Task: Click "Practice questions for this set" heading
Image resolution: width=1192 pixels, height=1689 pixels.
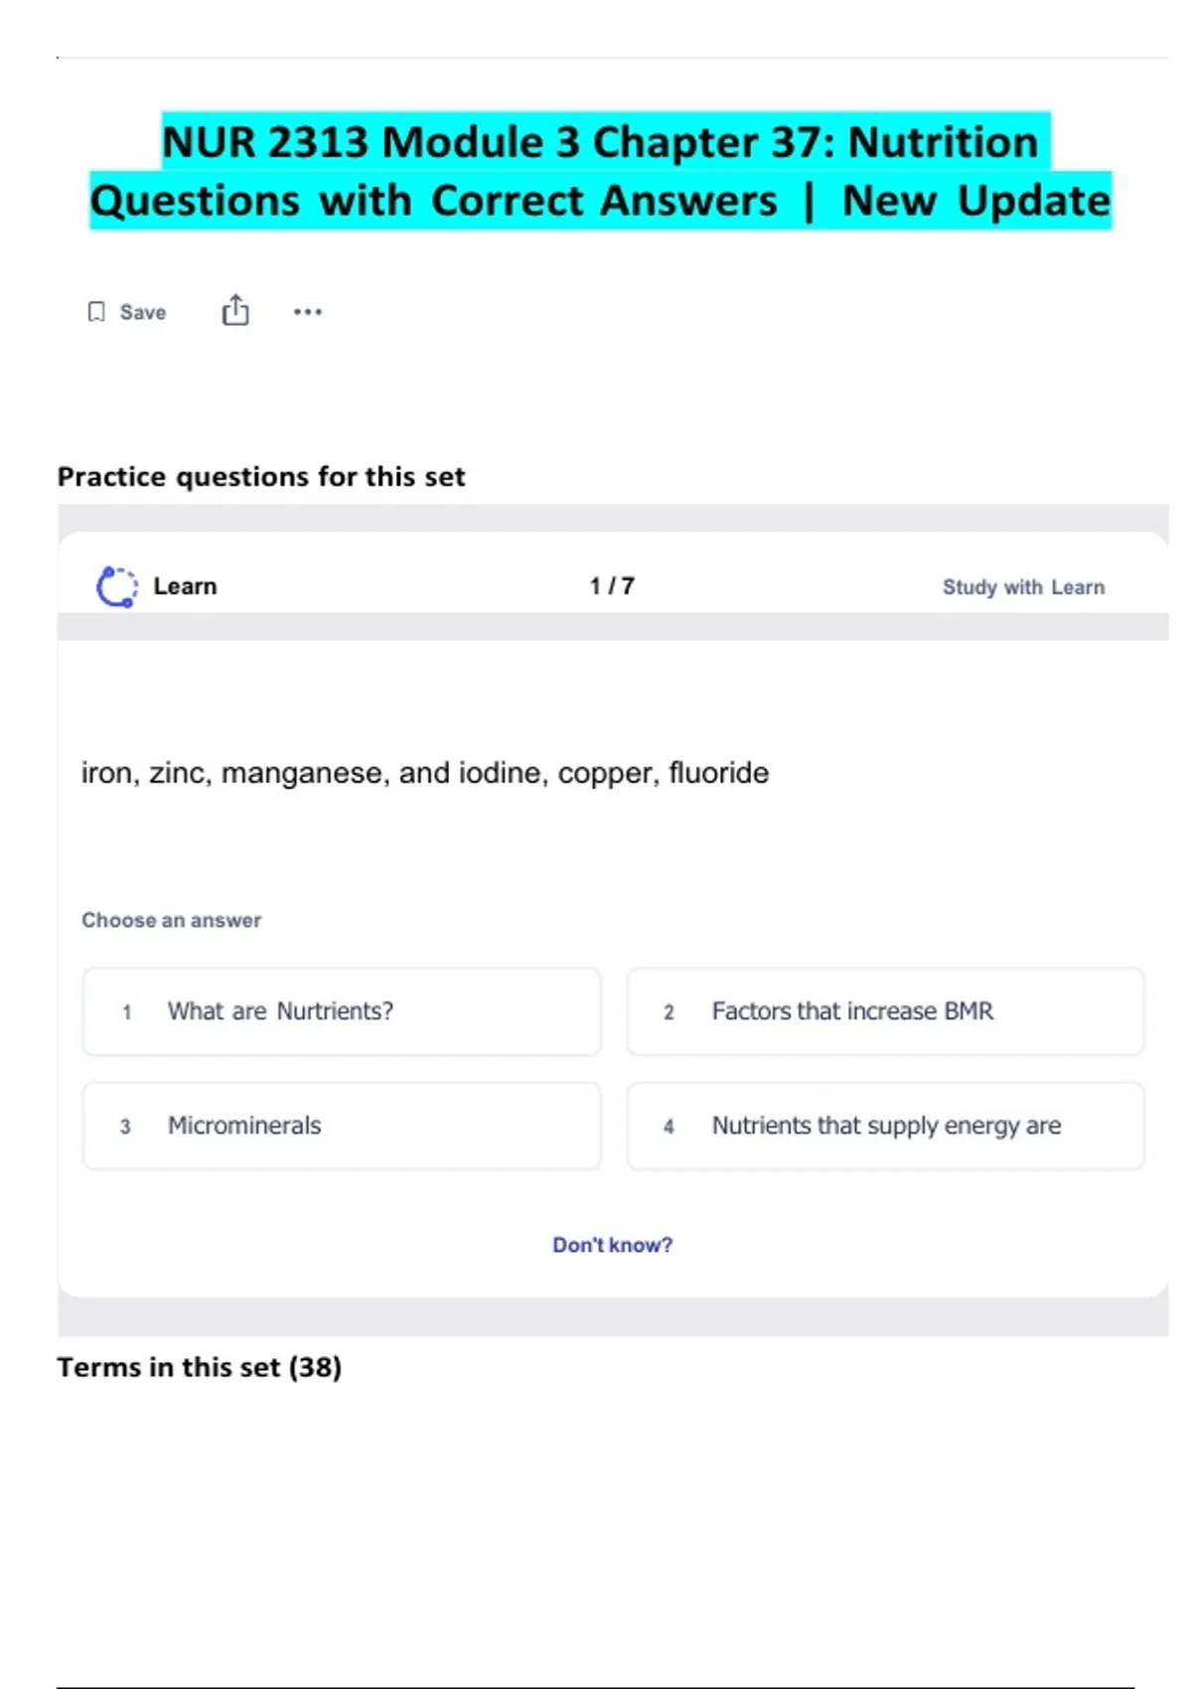Action: pyautogui.click(x=261, y=477)
